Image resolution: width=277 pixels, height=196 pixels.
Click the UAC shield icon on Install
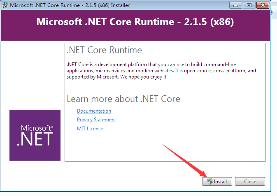210,181
